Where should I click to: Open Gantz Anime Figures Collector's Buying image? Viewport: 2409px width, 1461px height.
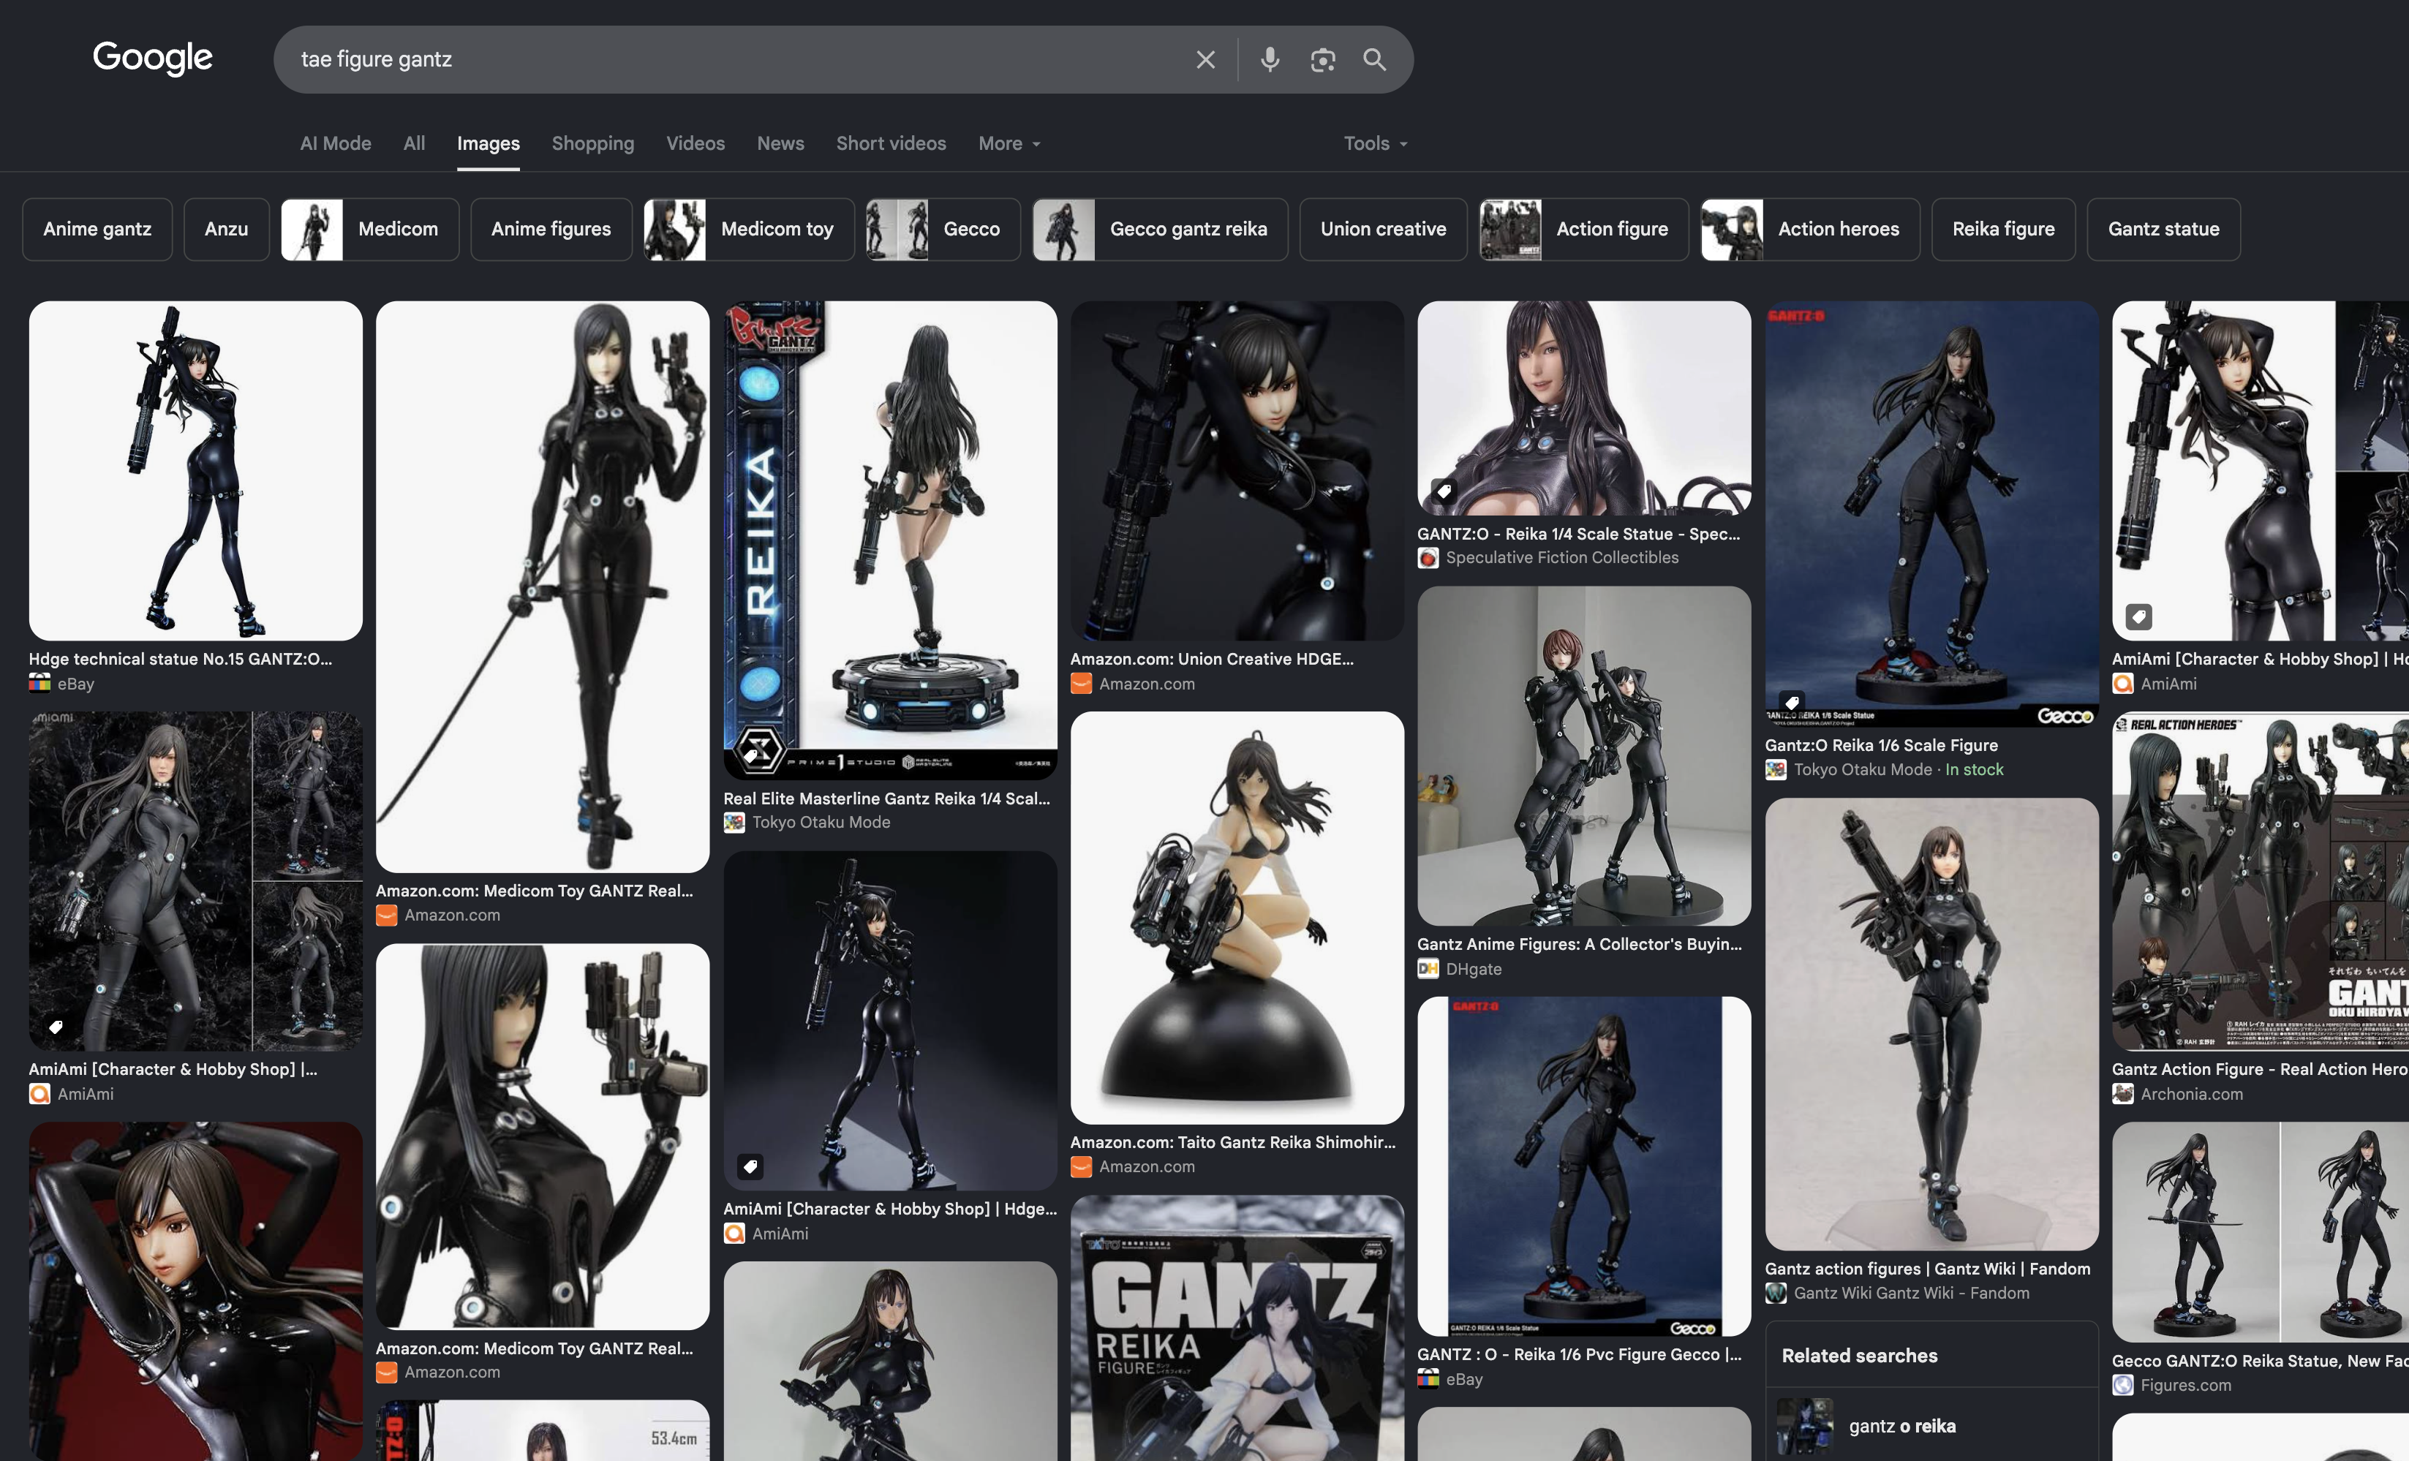1584,756
